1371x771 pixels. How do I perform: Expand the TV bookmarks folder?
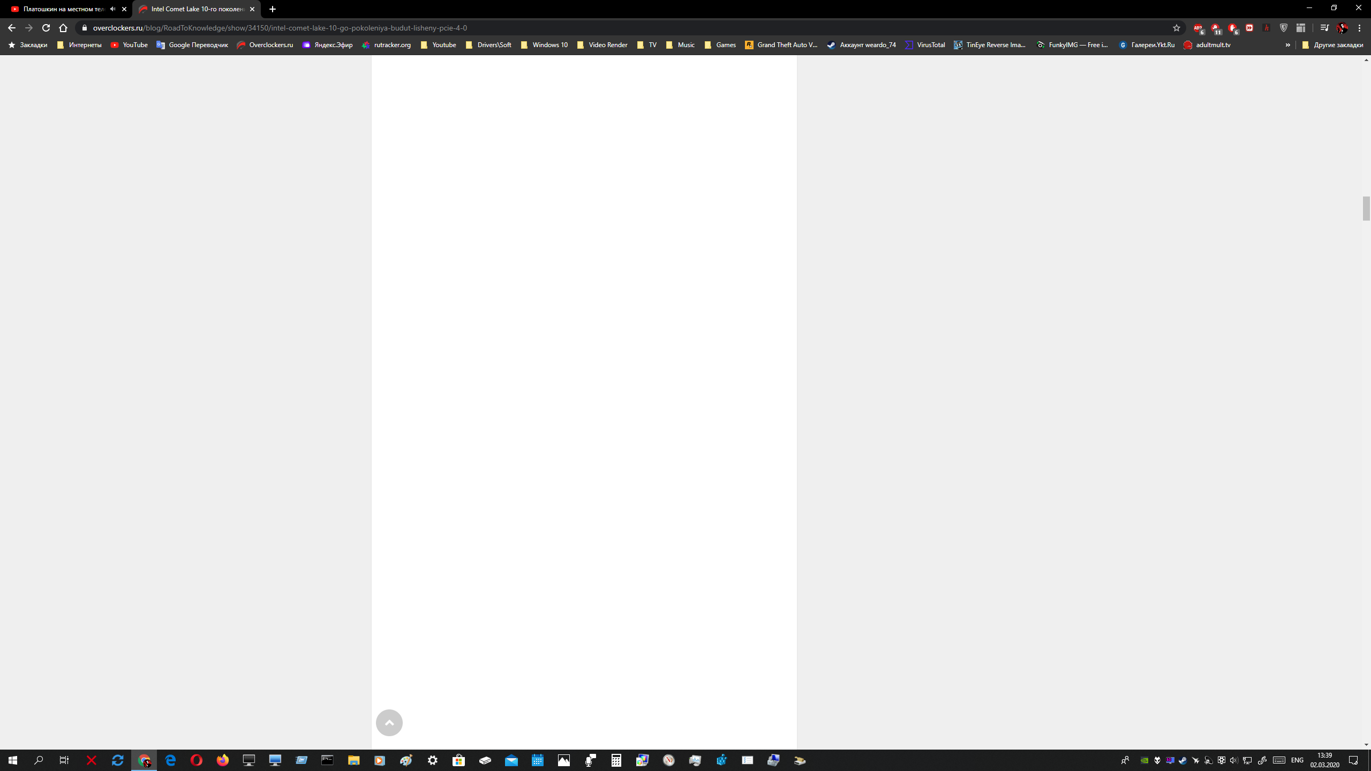pyautogui.click(x=647, y=45)
